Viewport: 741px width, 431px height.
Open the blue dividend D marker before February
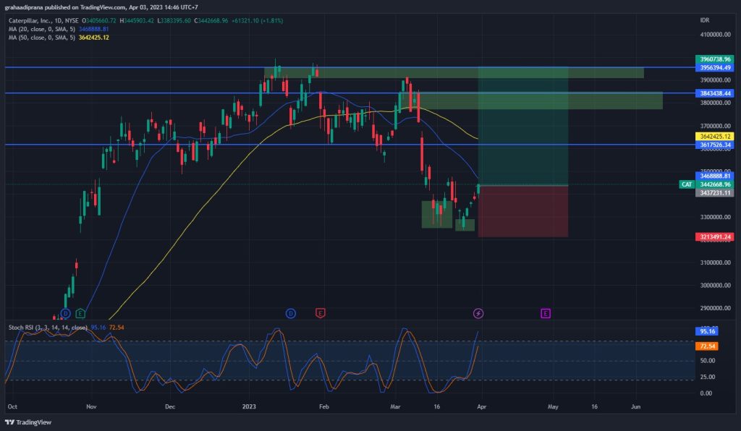pyautogui.click(x=291, y=313)
